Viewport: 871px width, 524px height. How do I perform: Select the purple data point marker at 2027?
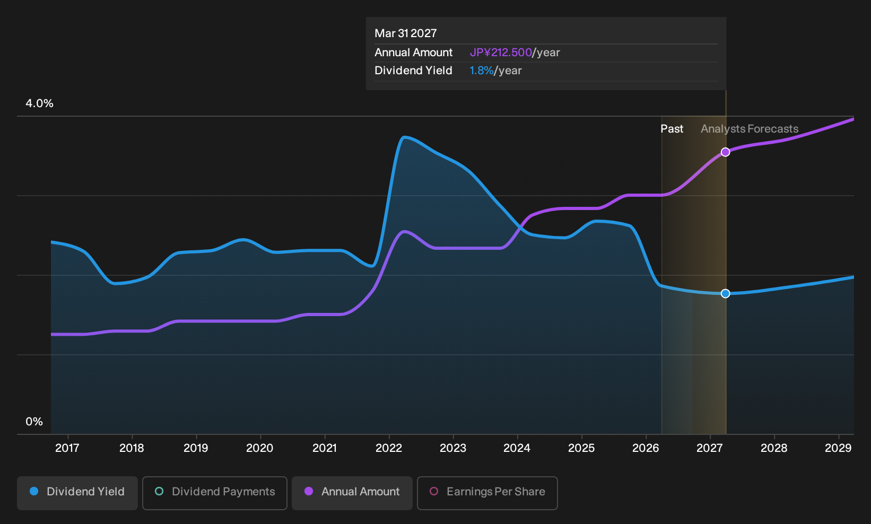pos(726,152)
